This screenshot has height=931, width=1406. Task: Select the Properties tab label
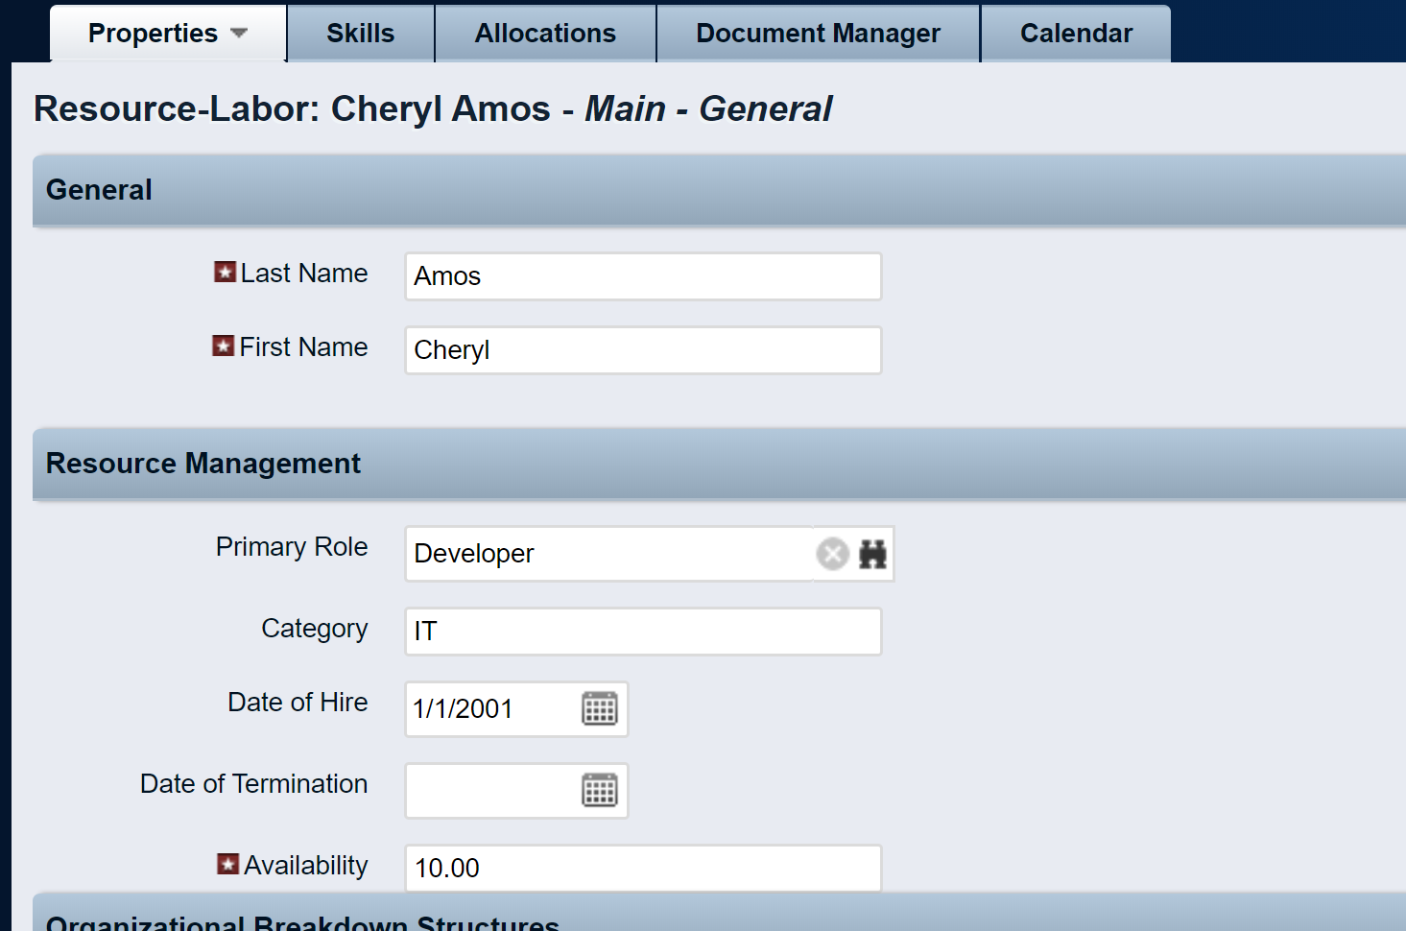point(153,34)
